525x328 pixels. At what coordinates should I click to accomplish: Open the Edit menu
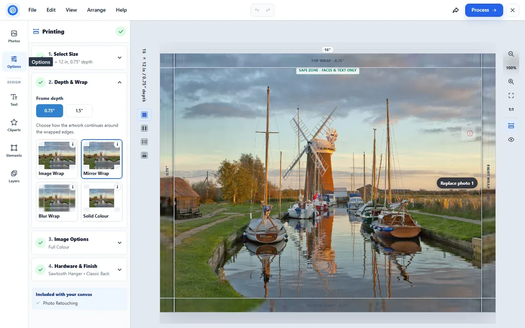click(x=51, y=10)
